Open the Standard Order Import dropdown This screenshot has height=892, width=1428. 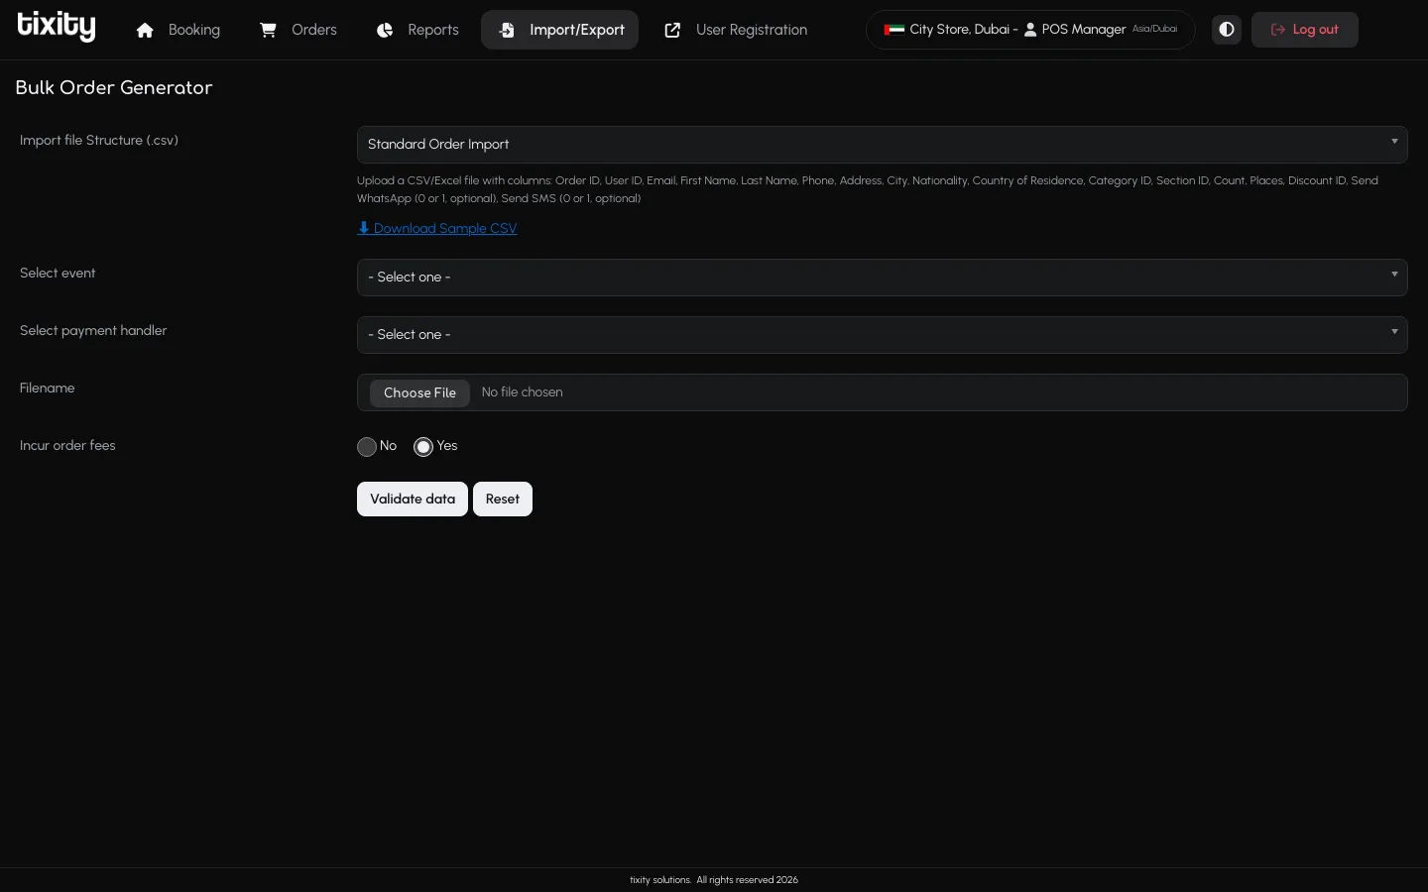[x=883, y=145]
